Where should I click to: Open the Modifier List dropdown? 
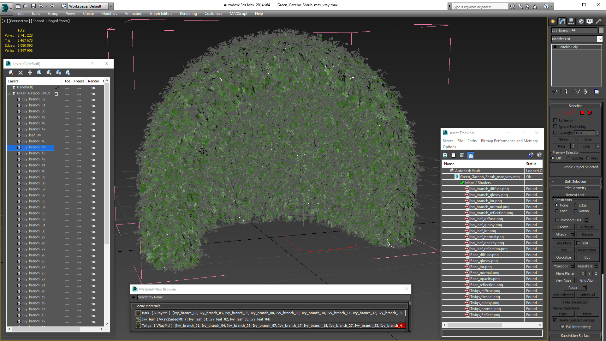600,39
